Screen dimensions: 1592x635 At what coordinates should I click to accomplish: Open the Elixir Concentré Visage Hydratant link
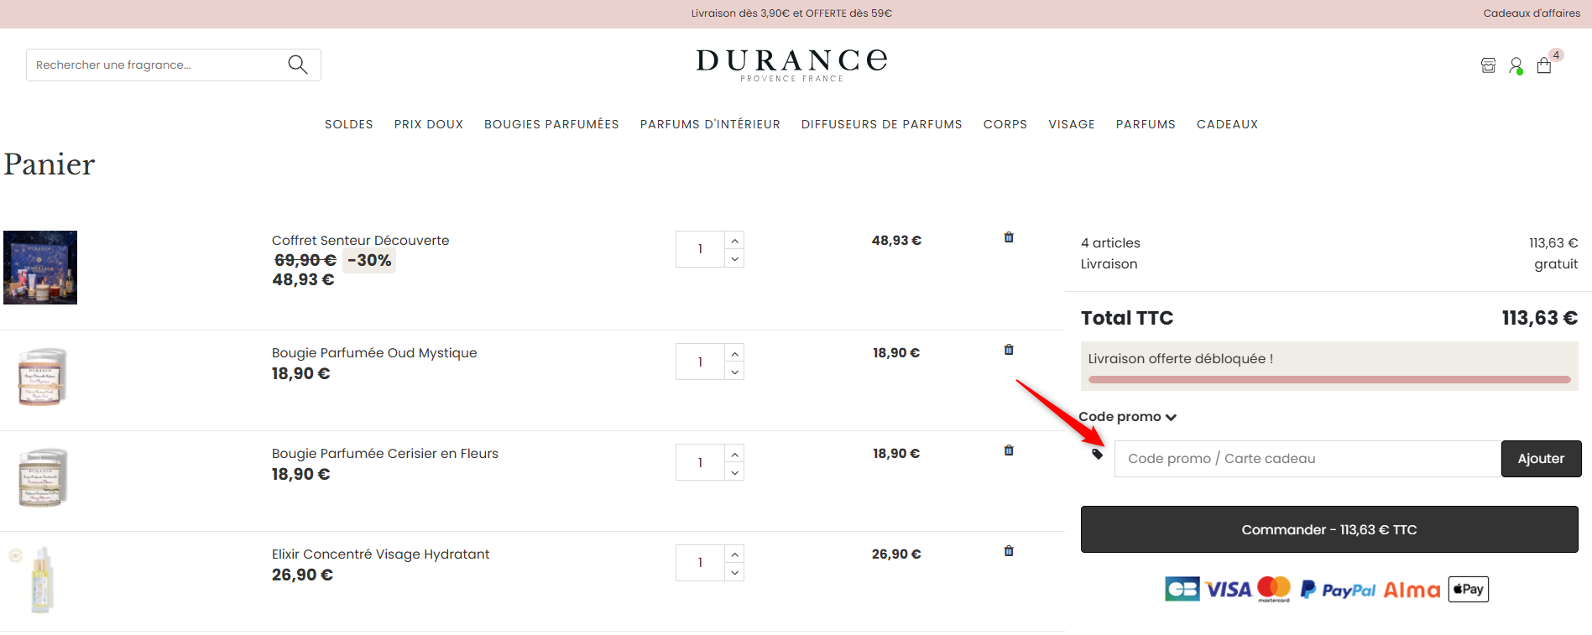coord(380,554)
